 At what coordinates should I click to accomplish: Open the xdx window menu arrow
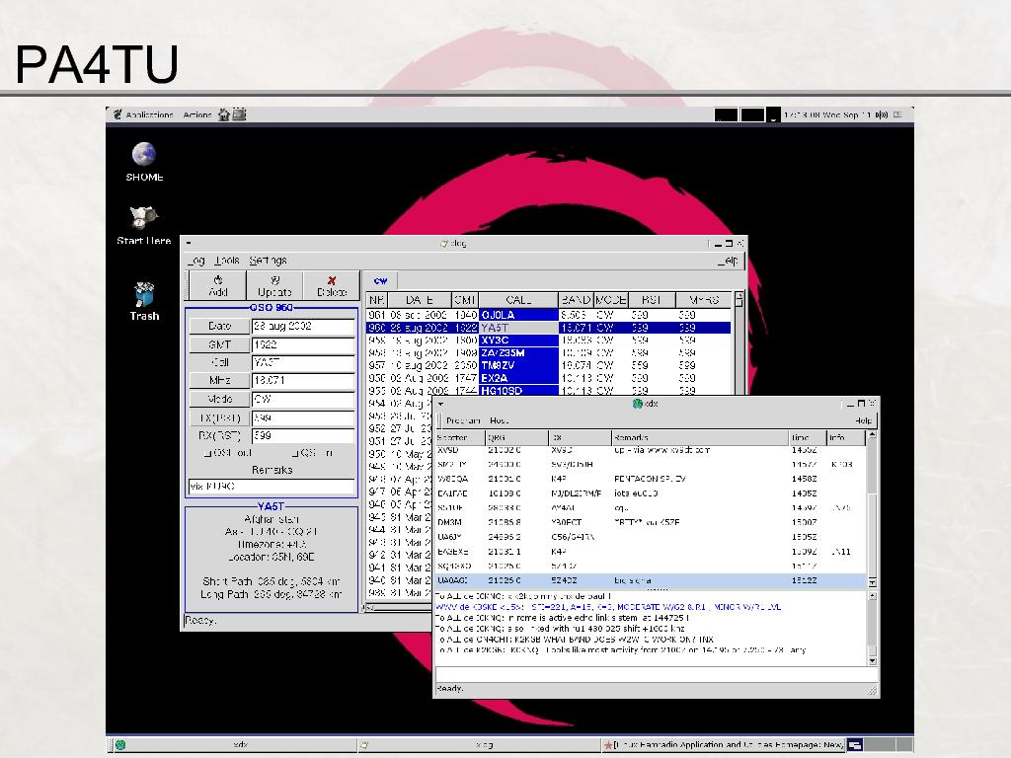tap(441, 404)
